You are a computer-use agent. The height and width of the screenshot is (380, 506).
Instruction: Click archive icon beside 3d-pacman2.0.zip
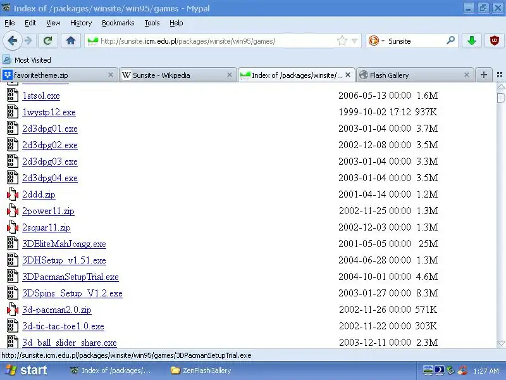(13, 310)
